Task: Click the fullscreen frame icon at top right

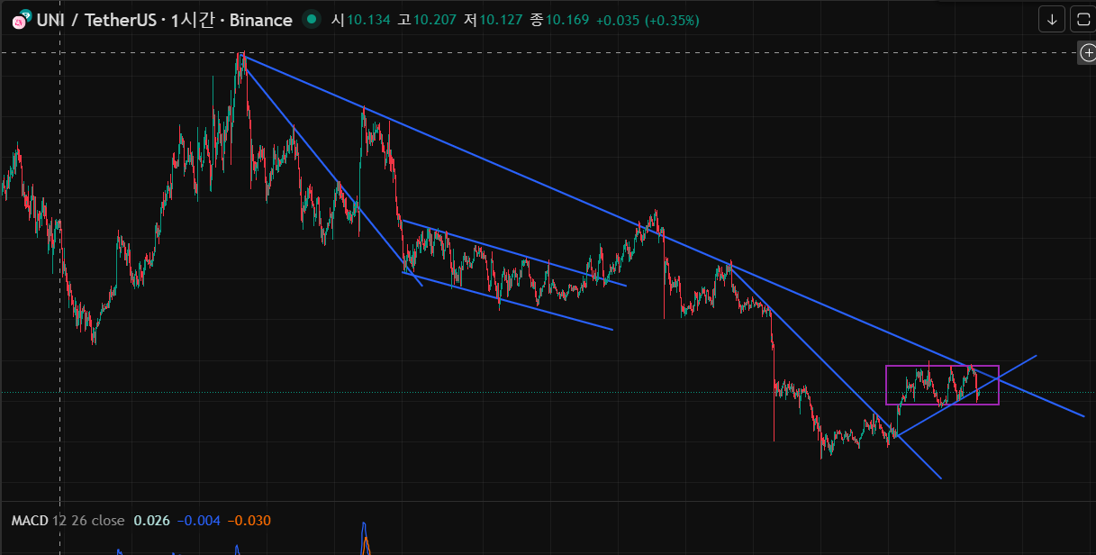Action: 1082,19
